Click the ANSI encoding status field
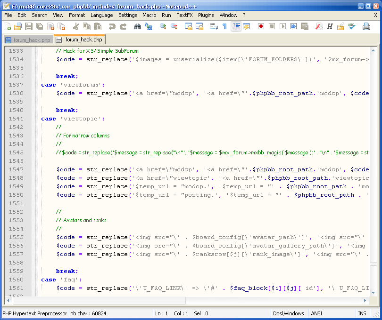 click(x=316, y=313)
